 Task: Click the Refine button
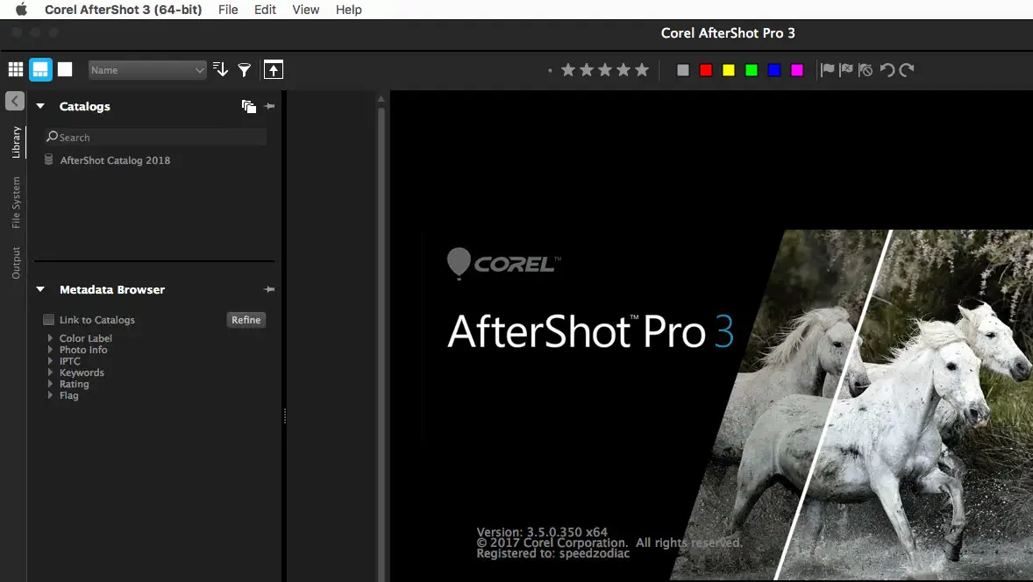pos(246,319)
